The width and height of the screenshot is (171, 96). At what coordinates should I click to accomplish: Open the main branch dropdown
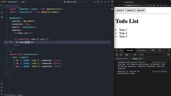[x=23, y=2]
